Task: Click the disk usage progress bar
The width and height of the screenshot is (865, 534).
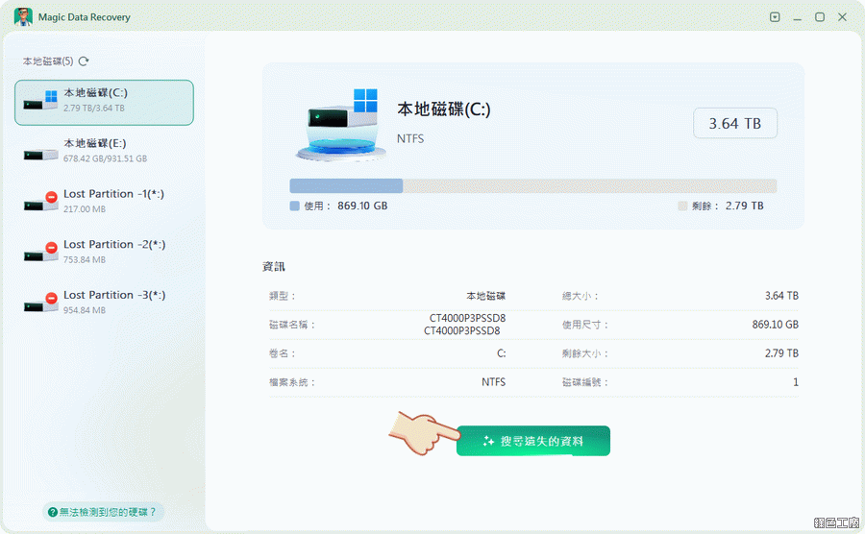Action: pyautogui.click(x=532, y=186)
